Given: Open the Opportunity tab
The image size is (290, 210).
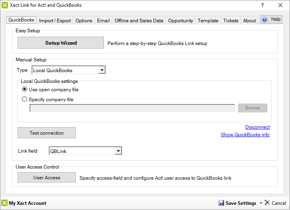Looking at the screenshot, I should tap(181, 20).
